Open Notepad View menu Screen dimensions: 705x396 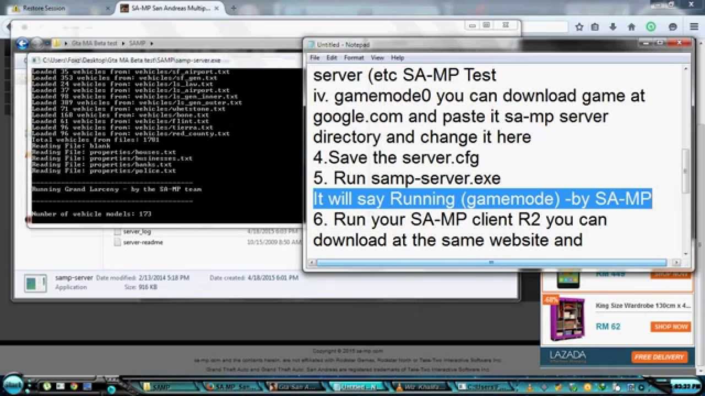[x=377, y=57]
